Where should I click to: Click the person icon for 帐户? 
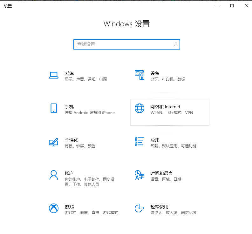53,175
